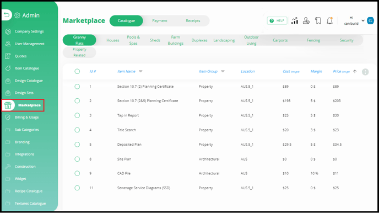The height and width of the screenshot is (213, 379).
Task: Click the Location column header
Action: (x=248, y=71)
